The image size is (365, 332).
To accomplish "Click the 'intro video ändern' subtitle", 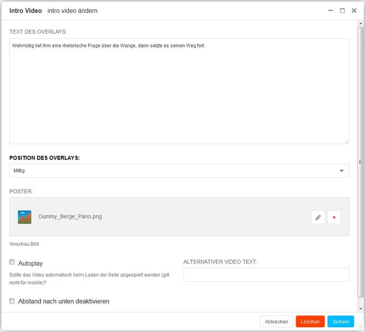I will click(72, 11).
